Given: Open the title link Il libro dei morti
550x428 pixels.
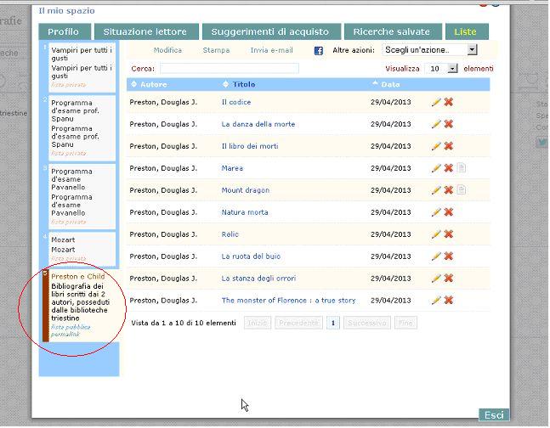Looking at the screenshot, I should click(x=250, y=146).
